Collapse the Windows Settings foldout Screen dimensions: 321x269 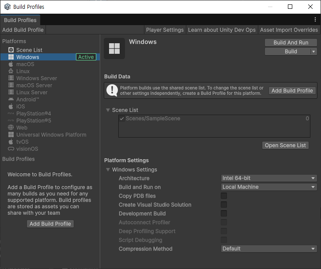pyautogui.click(x=108, y=169)
